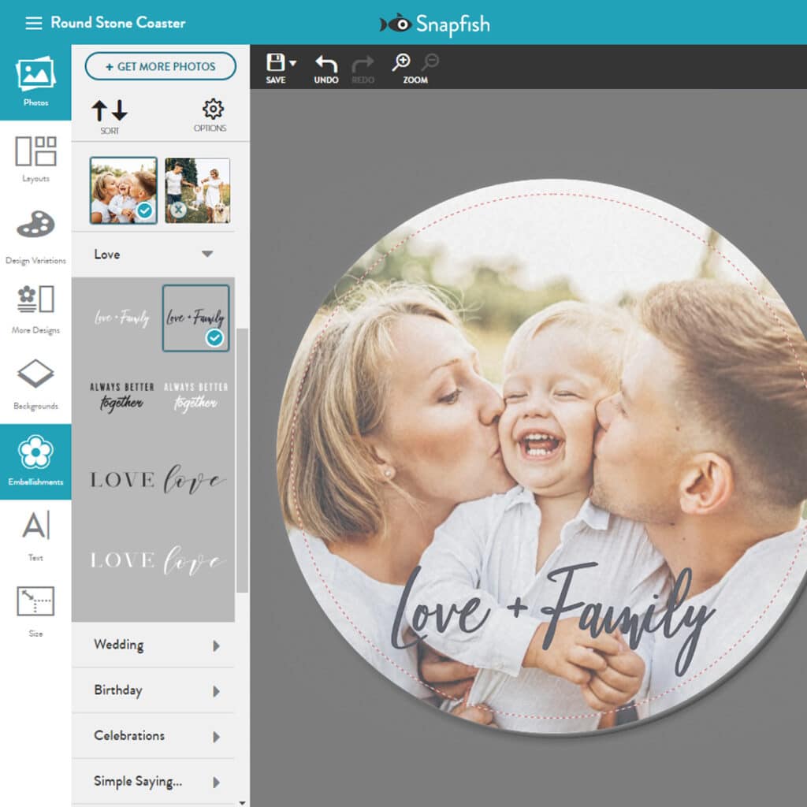Toggle the selected dark Love + Family embellishment

pyautogui.click(x=196, y=318)
